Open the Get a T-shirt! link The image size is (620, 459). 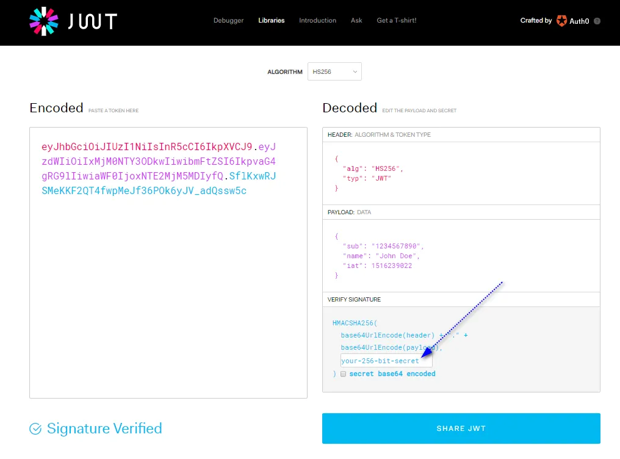pos(396,21)
